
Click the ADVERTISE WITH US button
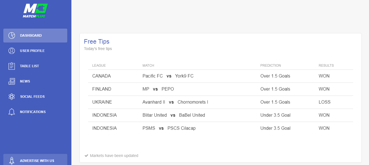35,160
